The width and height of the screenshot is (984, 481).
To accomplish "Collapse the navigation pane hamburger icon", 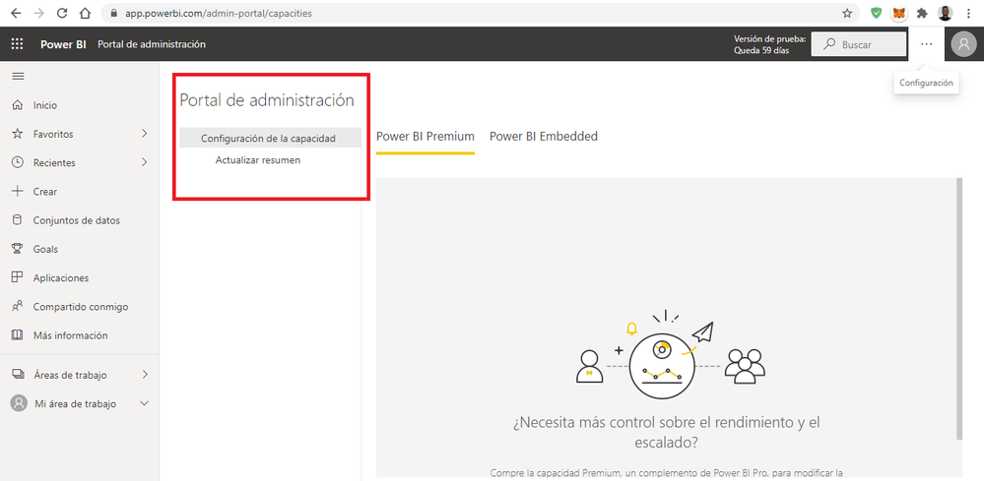I will coord(18,77).
